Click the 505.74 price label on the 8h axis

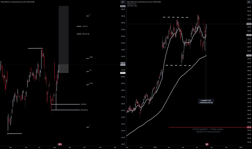pyautogui.click(x=123, y=73)
